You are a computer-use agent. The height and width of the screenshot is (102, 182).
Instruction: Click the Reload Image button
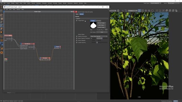(101, 23)
